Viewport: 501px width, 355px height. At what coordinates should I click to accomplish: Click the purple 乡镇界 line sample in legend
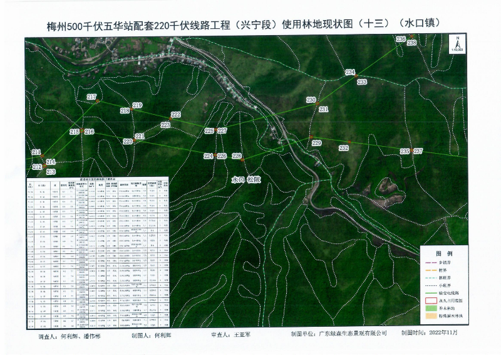click(x=431, y=263)
